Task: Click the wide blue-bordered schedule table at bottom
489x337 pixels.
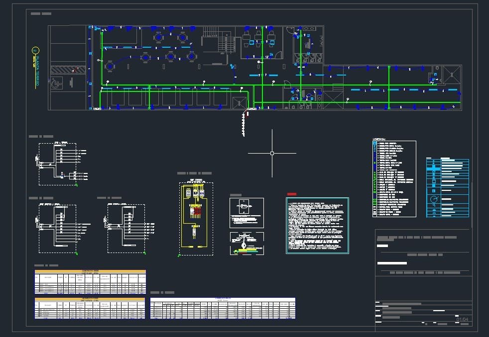Action: [223, 308]
